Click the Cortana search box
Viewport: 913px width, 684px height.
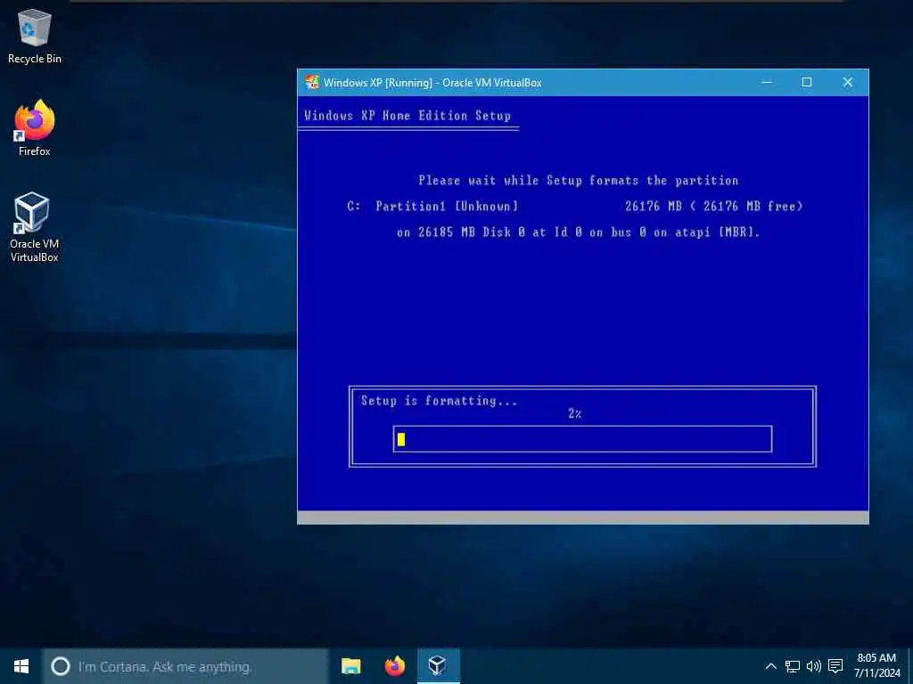click(185, 666)
